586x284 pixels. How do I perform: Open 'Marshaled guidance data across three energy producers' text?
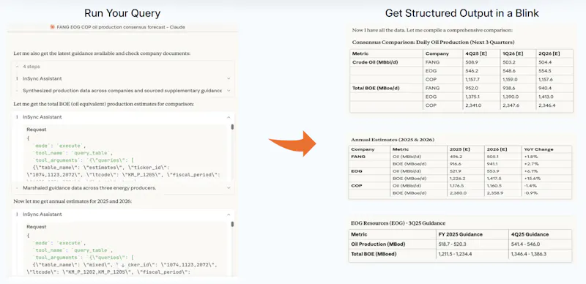[89, 188]
